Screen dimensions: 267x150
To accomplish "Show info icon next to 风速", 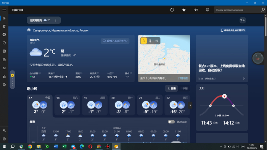I will click(x=54, y=73).
